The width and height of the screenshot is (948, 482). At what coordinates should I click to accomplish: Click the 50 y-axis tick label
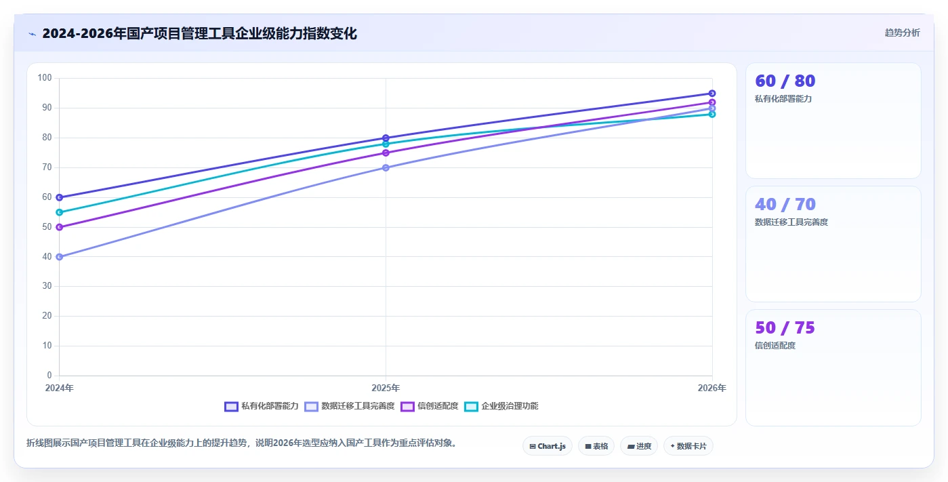pos(47,227)
